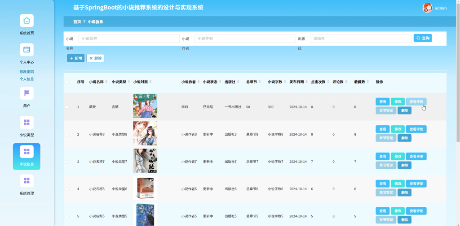The height and width of the screenshot is (226, 460).
Task: Sort by 小说类型 column arrows
Action: click(x=129, y=82)
